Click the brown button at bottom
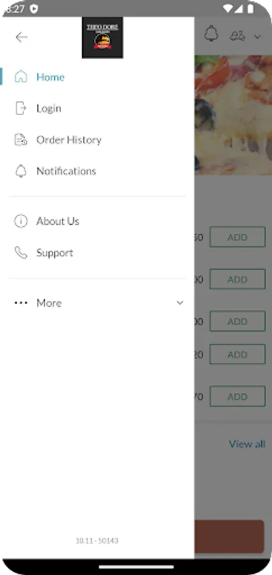Viewport: 272px width, 575px height. click(x=229, y=537)
